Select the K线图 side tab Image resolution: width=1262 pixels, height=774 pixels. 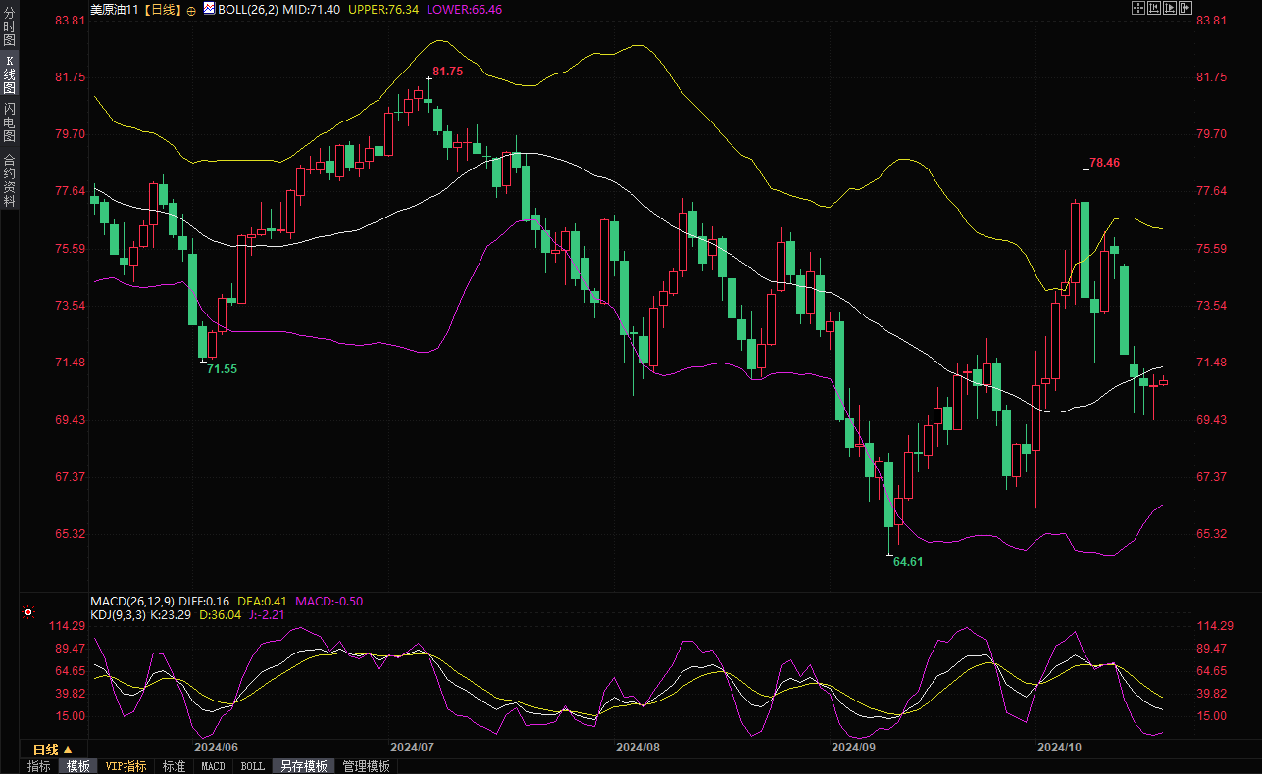click(9, 74)
